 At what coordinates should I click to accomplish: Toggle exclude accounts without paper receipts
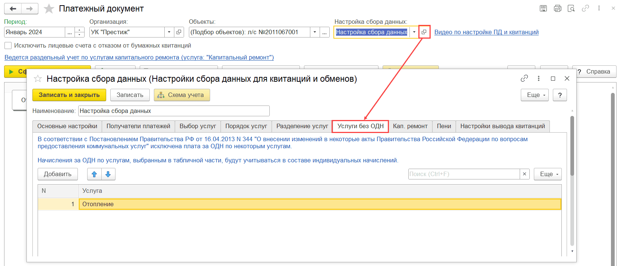tap(8, 46)
